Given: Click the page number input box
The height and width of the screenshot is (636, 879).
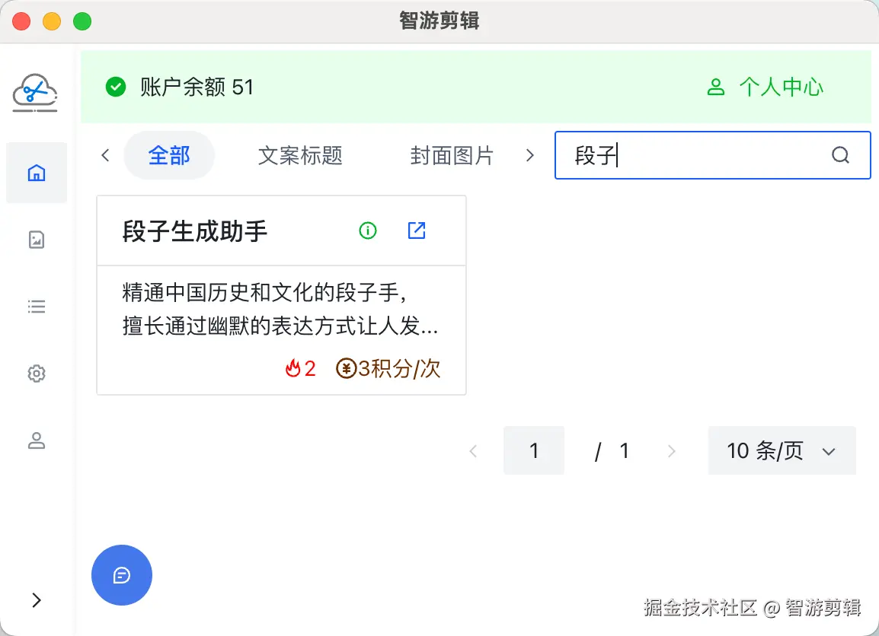Looking at the screenshot, I should (534, 451).
